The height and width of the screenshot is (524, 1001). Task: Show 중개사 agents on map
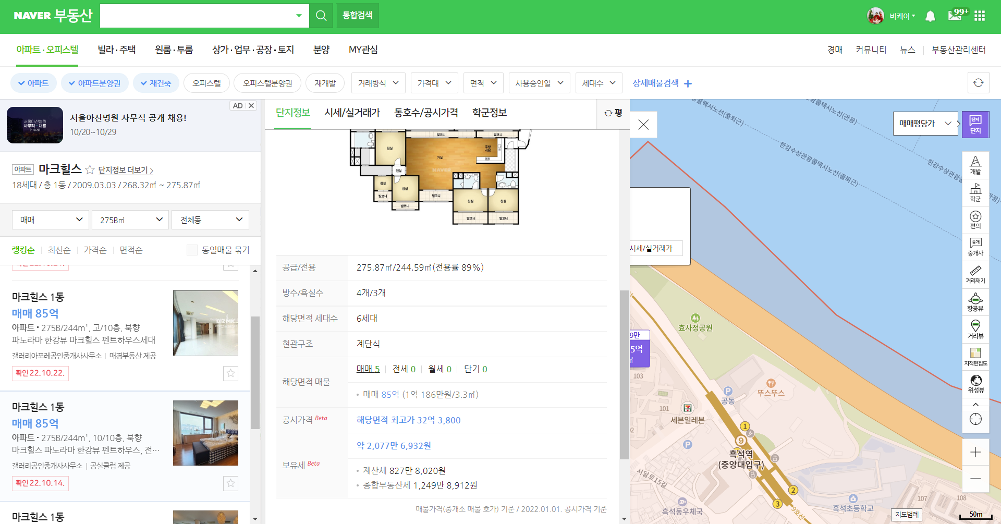975,247
